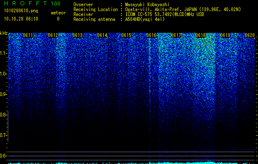Select the meteor count value 0
The image size is (258, 164).
tap(58, 19)
